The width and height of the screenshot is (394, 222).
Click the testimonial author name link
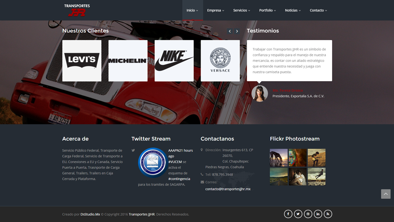[x=288, y=91]
